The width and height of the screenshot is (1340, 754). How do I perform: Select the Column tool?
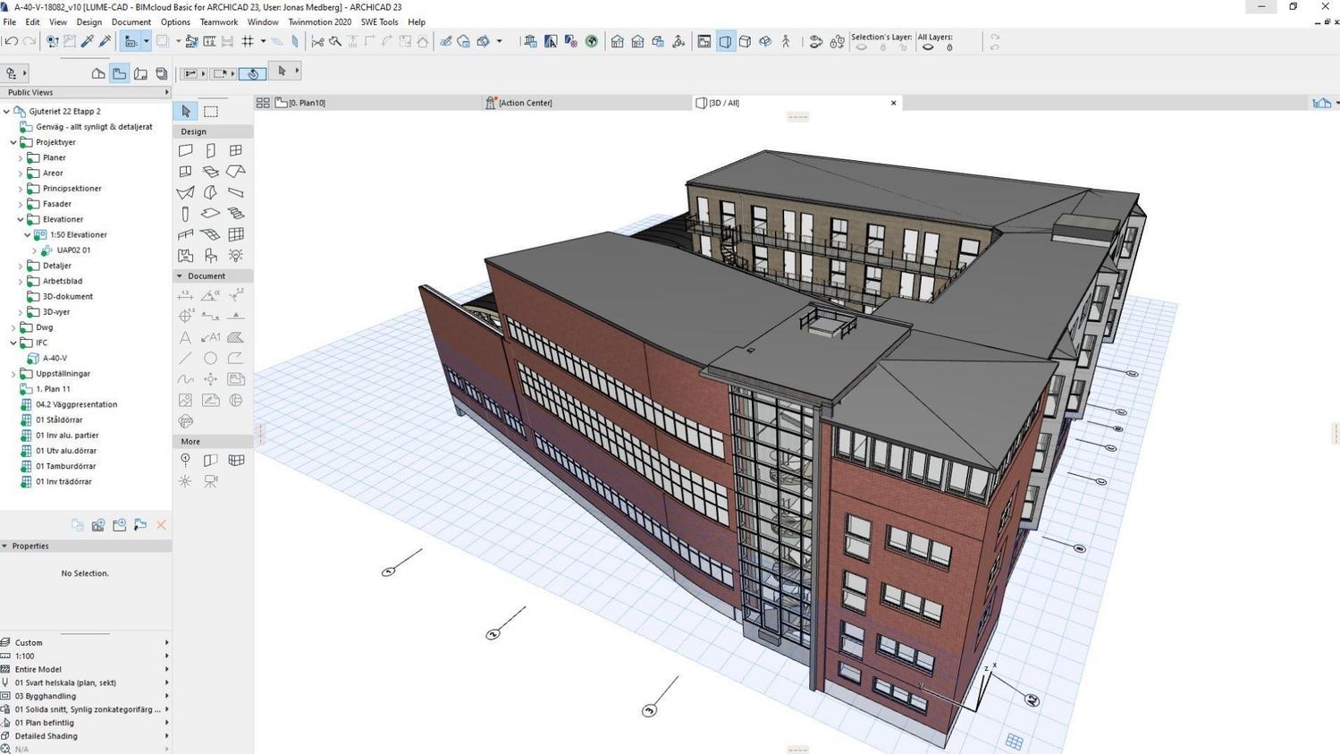[185, 214]
